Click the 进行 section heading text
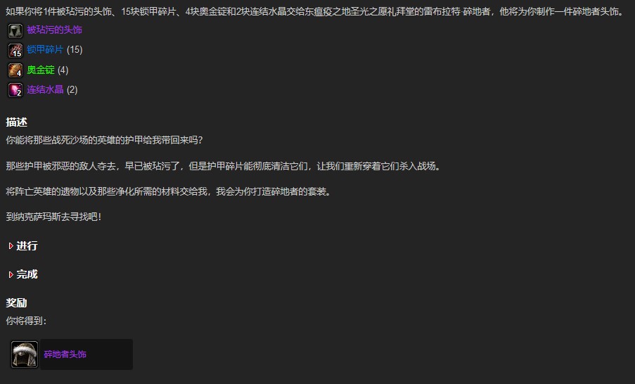Image resolution: width=635 pixels, height=384 pixels. tap(27, 246)
